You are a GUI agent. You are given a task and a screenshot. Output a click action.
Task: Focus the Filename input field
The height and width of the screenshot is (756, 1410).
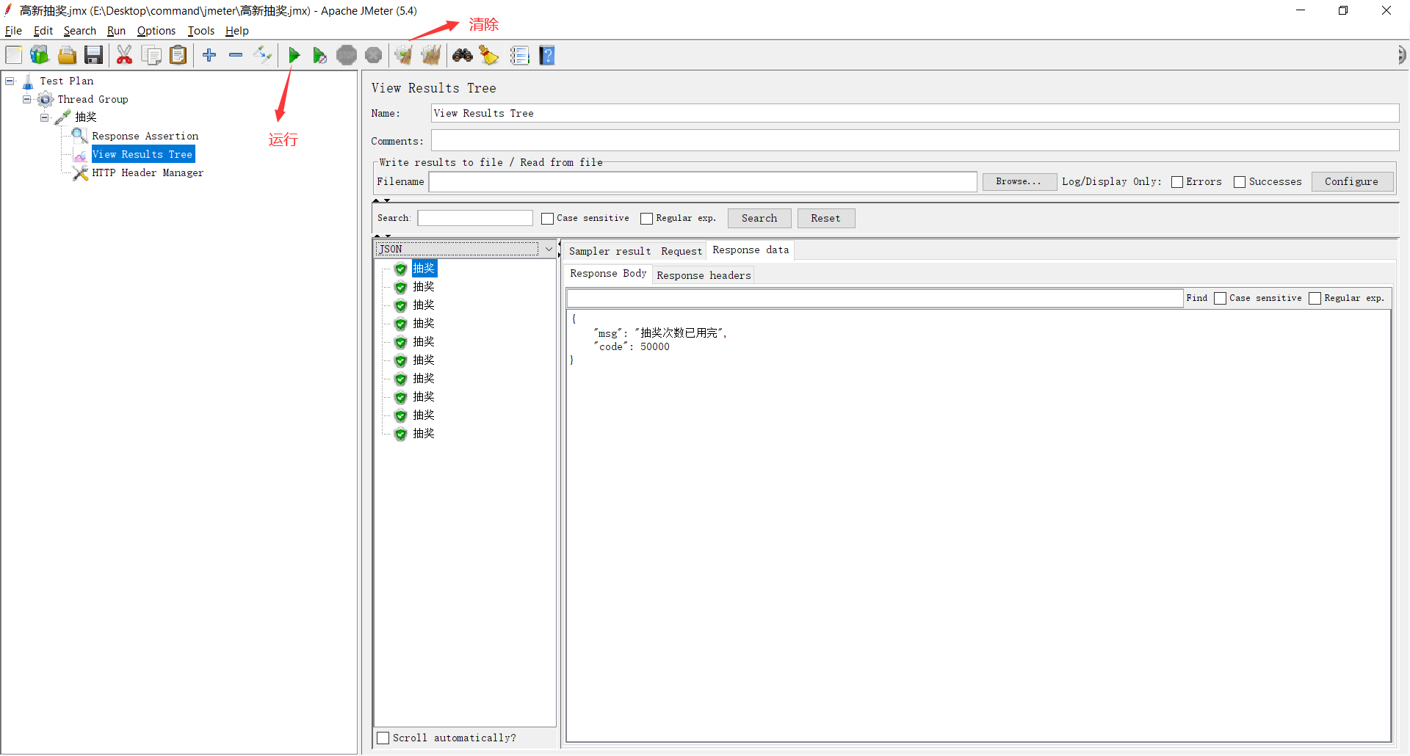click(x=703, y=181)
